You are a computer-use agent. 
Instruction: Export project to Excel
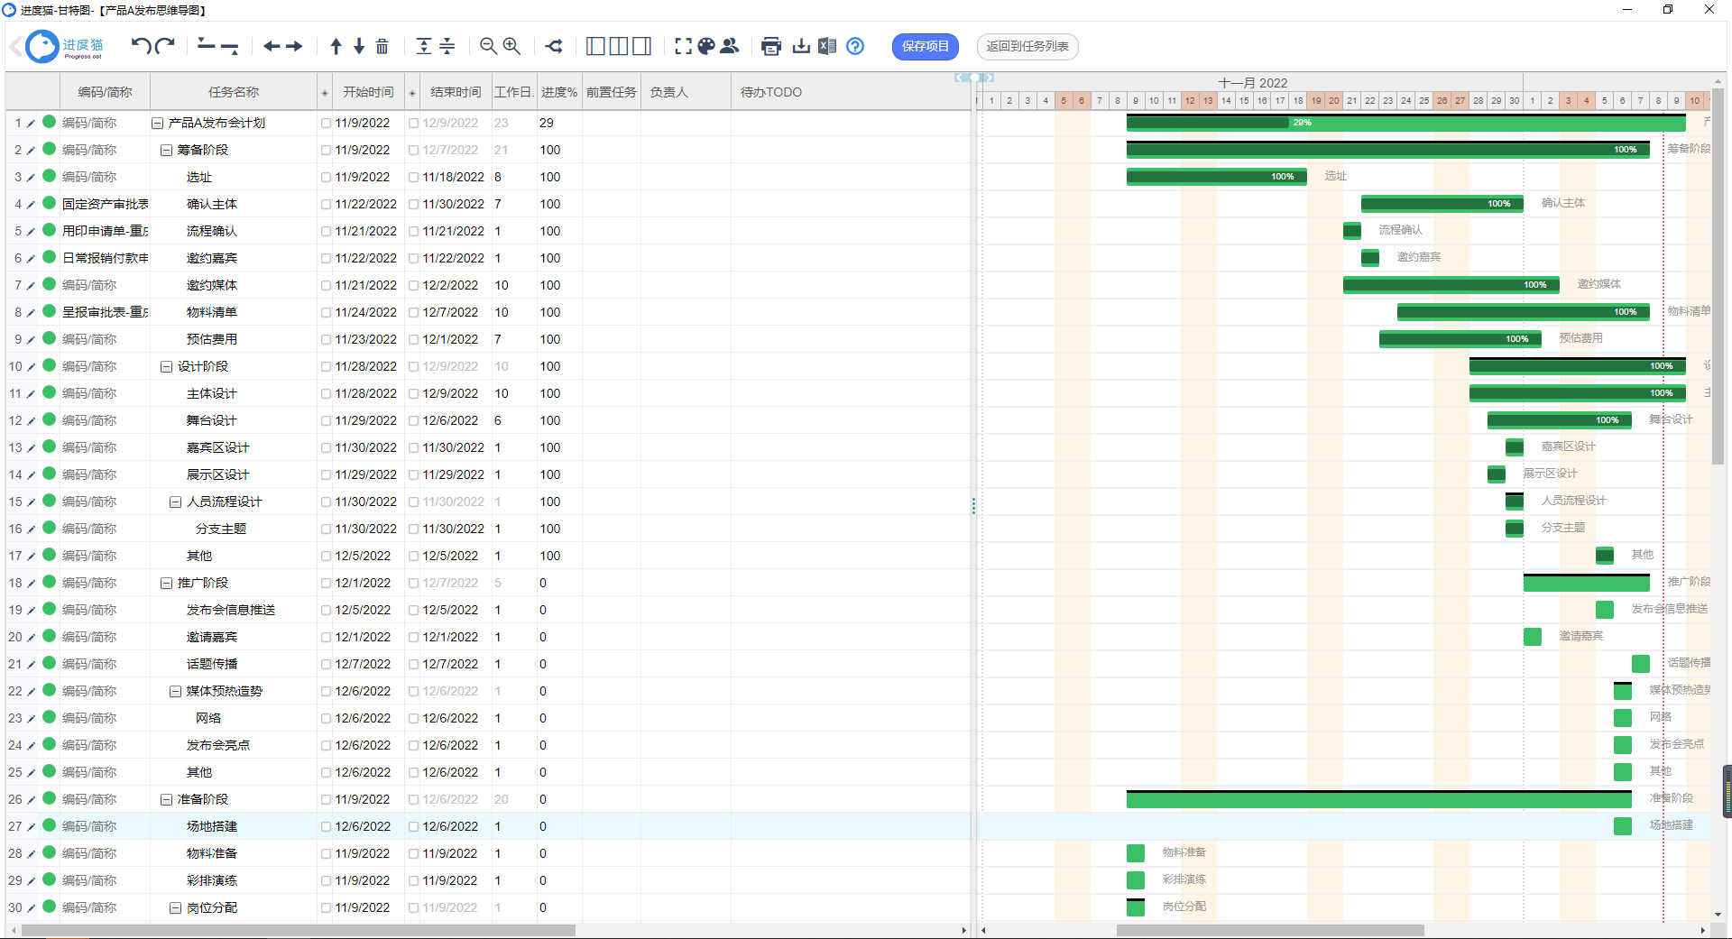click(827, 46)
